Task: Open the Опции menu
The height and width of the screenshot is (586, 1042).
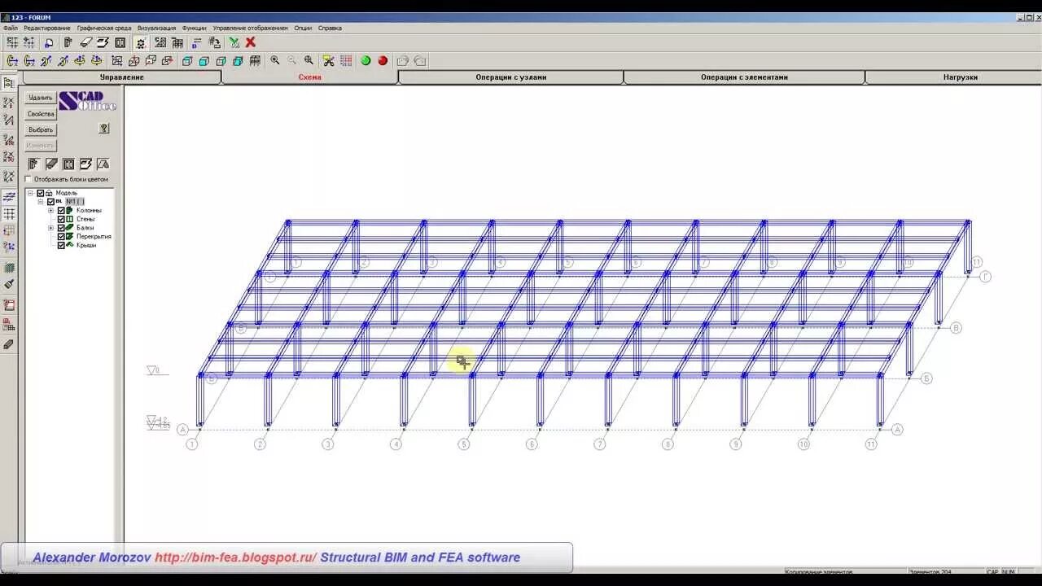Action: pos(303,28)
